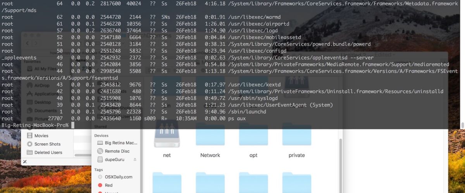Click the Devices sidebar header

(x=102, y=135)
